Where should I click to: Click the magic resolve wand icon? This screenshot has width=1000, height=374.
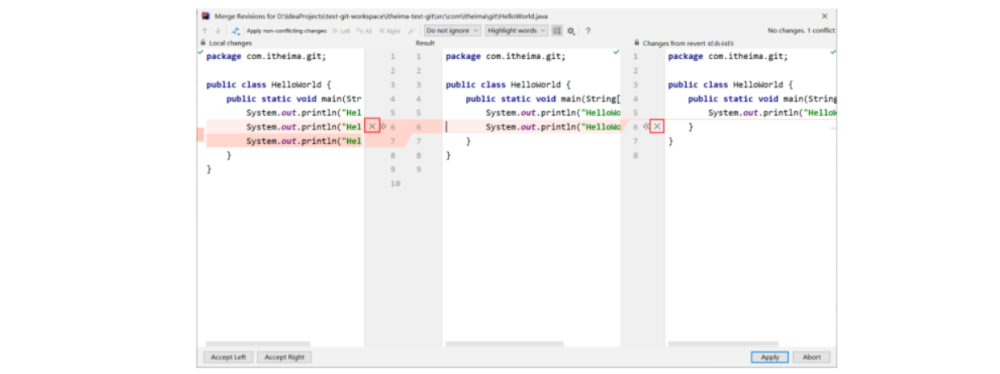coord(412,31)
